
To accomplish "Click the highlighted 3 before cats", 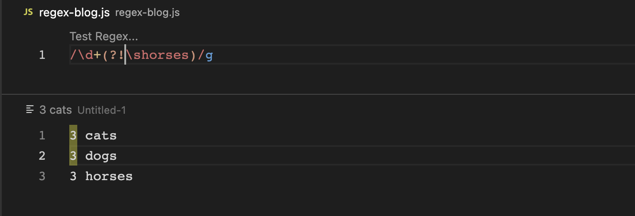I will coord(73,135).
